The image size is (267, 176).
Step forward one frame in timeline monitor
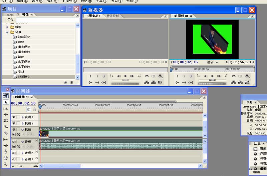pyautogui.click(x=219, y=76)
